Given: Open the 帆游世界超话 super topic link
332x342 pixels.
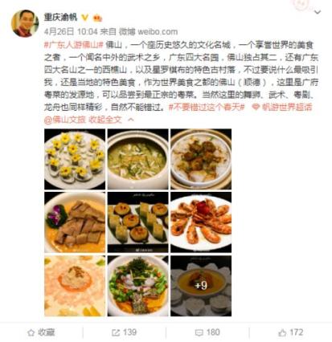Looking at the screenshot, I should [282, 108].
